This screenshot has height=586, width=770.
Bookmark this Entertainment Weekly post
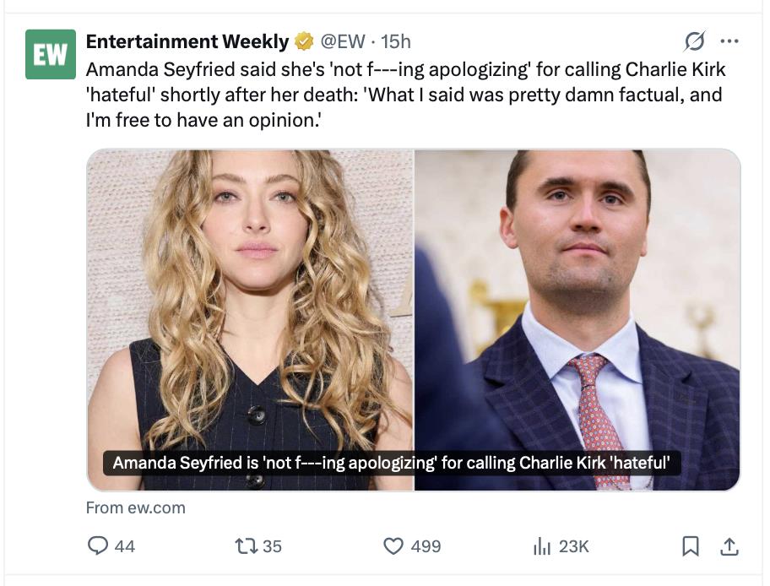(x=691, y=546)
